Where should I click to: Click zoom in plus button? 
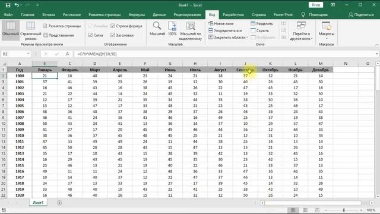click(x=362, y=210)
